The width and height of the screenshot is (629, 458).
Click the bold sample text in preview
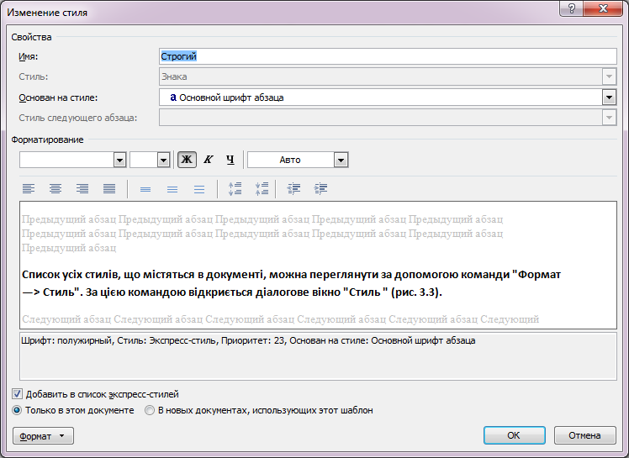pos(291,283)
